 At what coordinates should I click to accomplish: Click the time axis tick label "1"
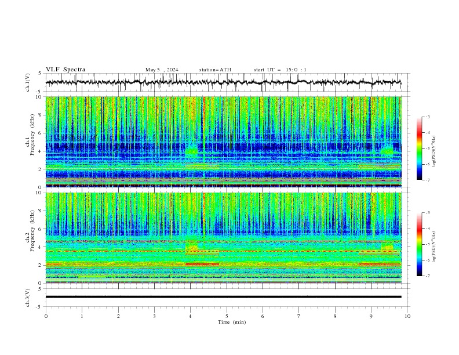click(x=82, y=316)
